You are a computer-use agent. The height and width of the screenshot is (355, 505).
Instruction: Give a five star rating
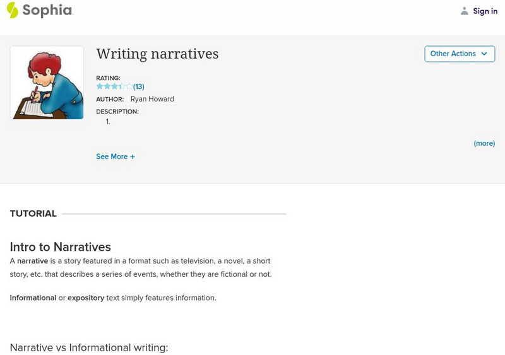coord(129,86)
